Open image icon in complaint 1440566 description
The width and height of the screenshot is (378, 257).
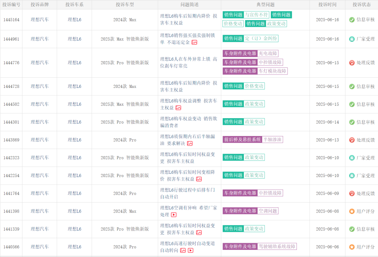183,250
